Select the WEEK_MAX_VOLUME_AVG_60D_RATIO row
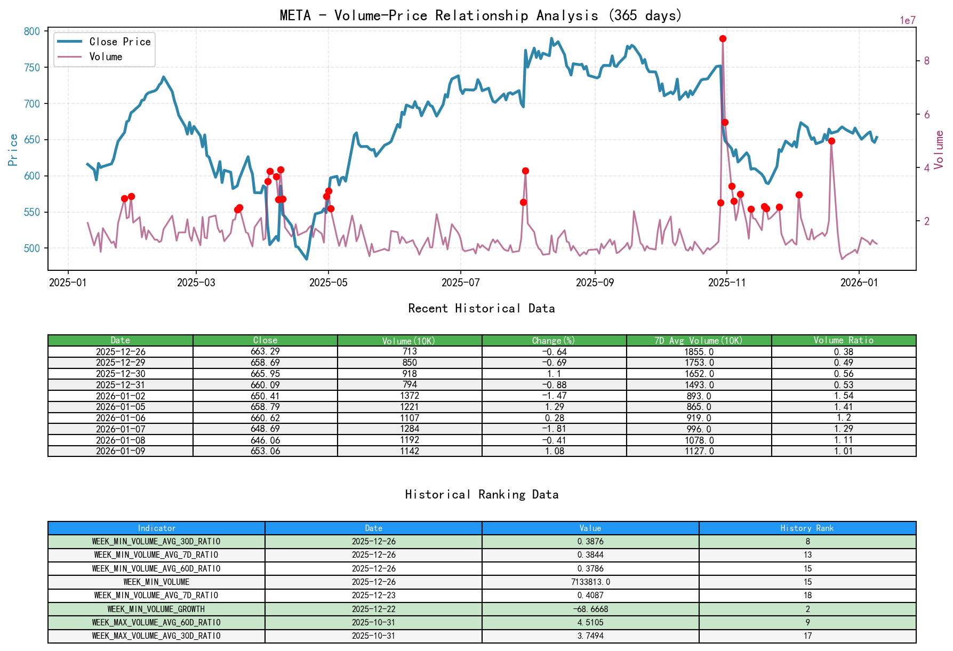The width and height of the screenshot is (953, 651). [x=156, y=622]
